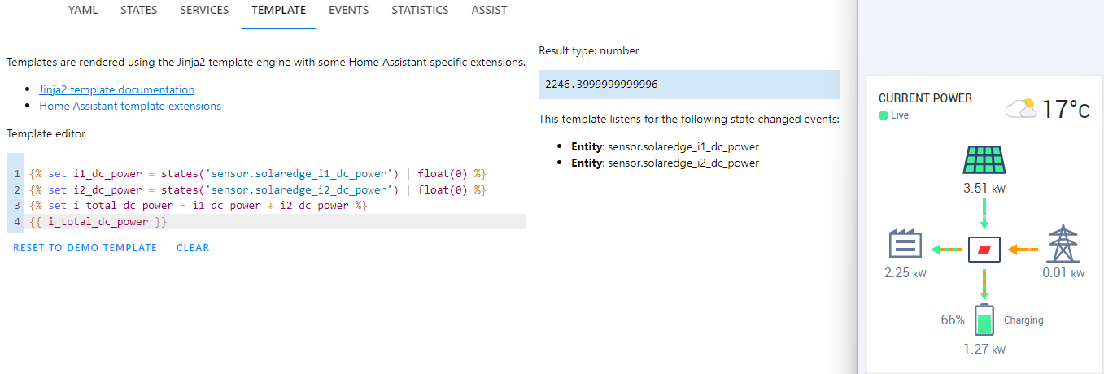Click the grid power tower icon
The height and width of the screenshot is (374, 1104).
pyautogui.click(x=1062, y=242)
